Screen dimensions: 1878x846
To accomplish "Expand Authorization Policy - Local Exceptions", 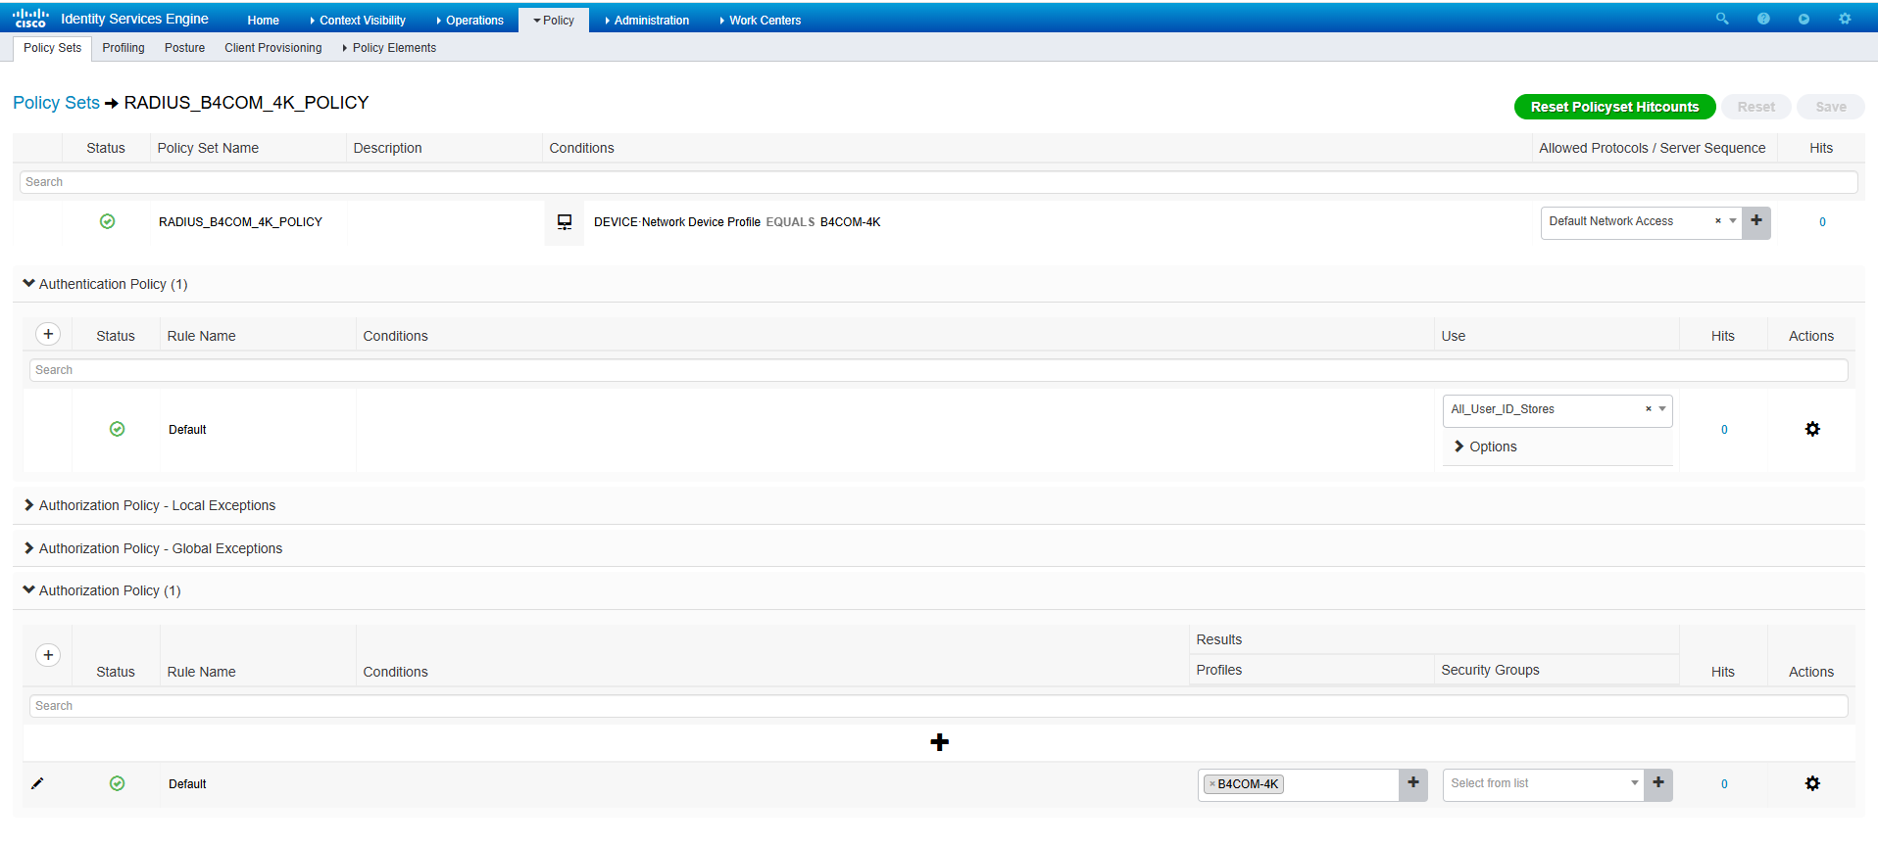I will [157, 505].
